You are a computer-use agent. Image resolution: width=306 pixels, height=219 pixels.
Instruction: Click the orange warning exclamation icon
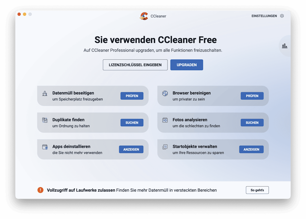40,190
